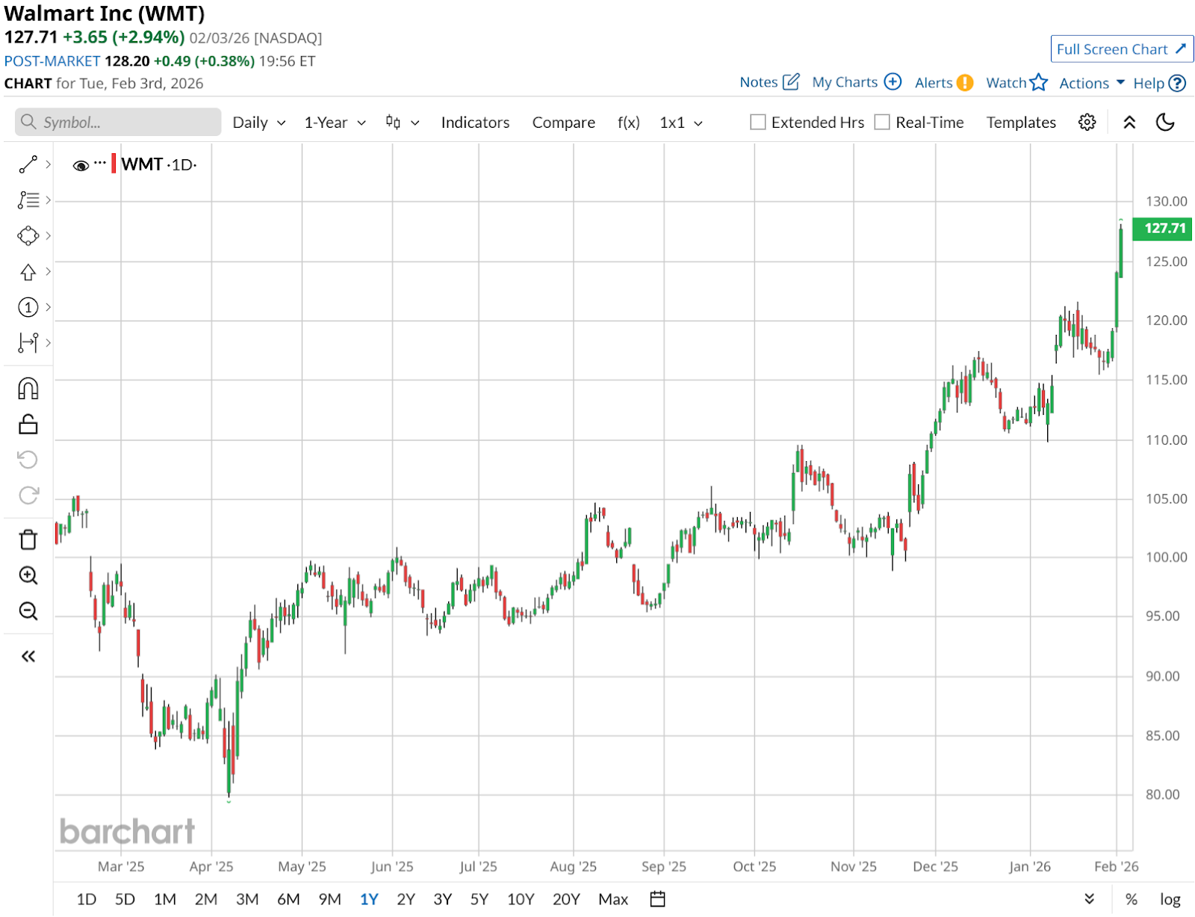Collapse the drawing tools sidebar
The height and width of the screenshot is (917, 1195).
point(28,656)
